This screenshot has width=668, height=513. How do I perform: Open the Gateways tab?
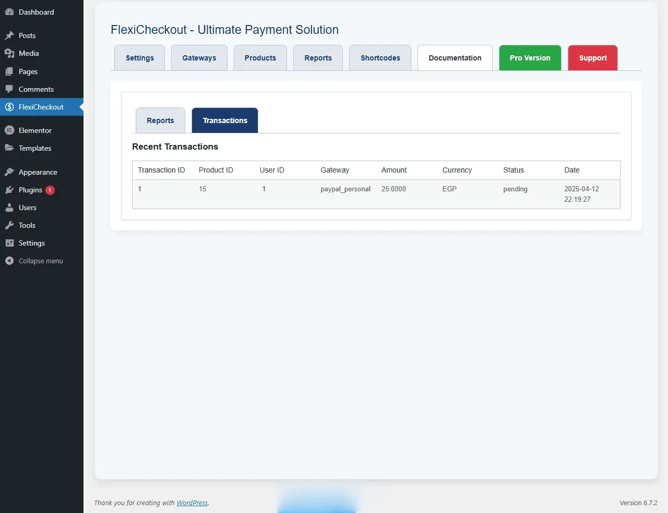199,58
